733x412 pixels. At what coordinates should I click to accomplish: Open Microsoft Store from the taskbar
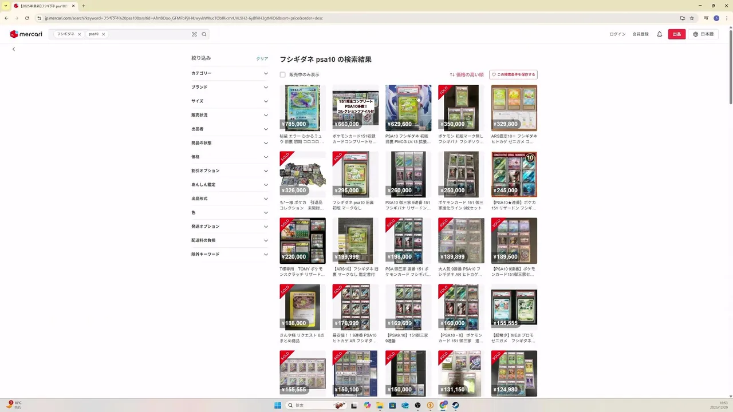(x=392, y=405)
